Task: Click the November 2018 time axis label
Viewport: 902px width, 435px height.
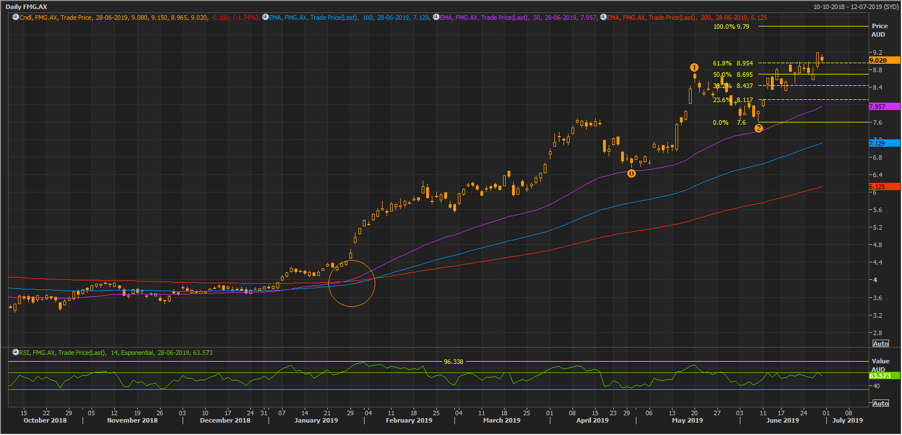Action: coord(132,420)
